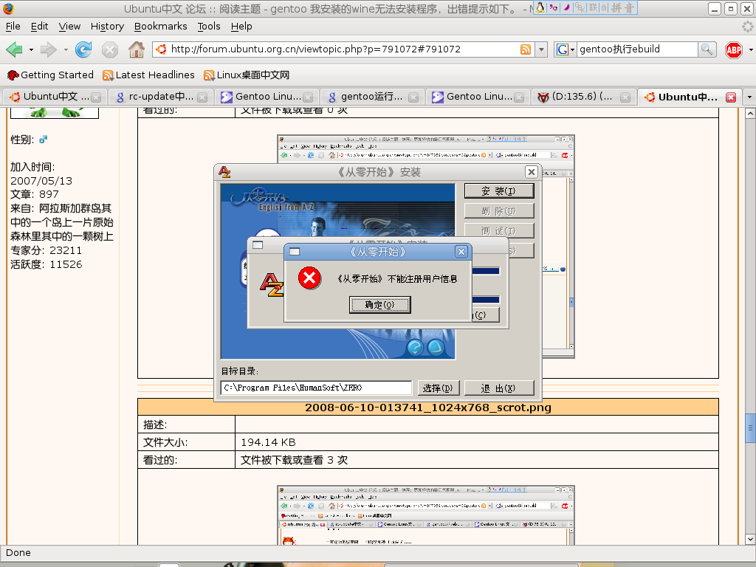Viewport: 756px width, 567px height.
Task: Click the AZ icon in installer title bar
Action: tap(224, 172)
